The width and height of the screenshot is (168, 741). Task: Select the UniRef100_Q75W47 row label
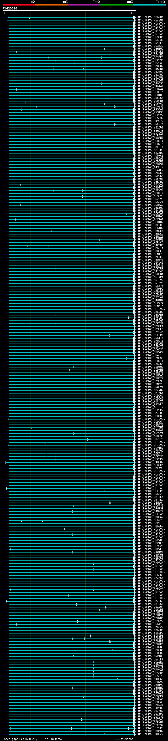pos(151,693)
